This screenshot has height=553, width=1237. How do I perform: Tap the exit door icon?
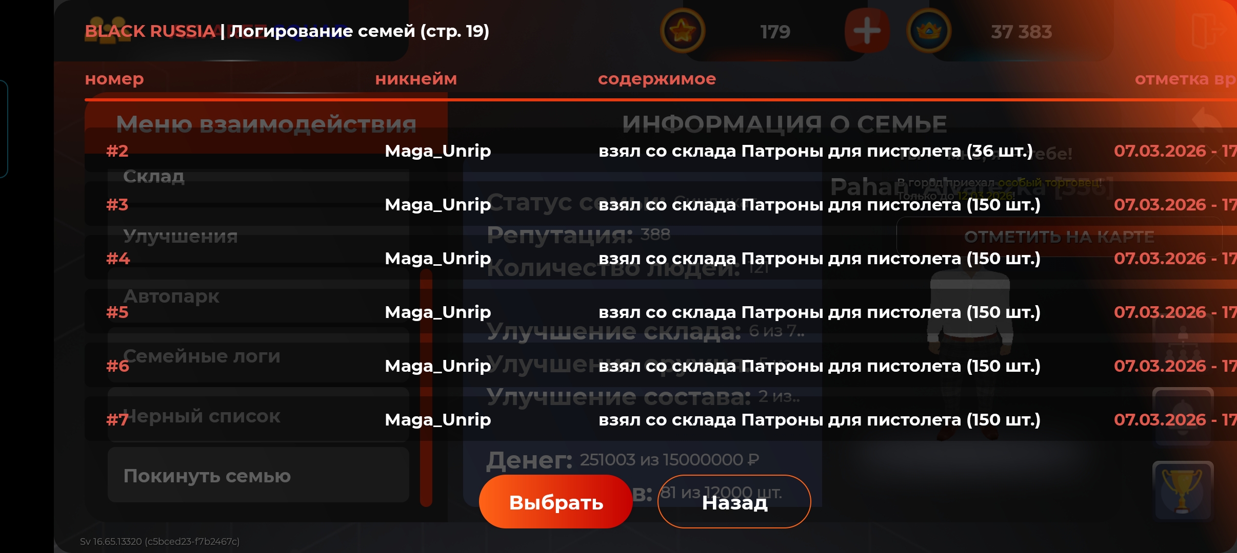1206,31
